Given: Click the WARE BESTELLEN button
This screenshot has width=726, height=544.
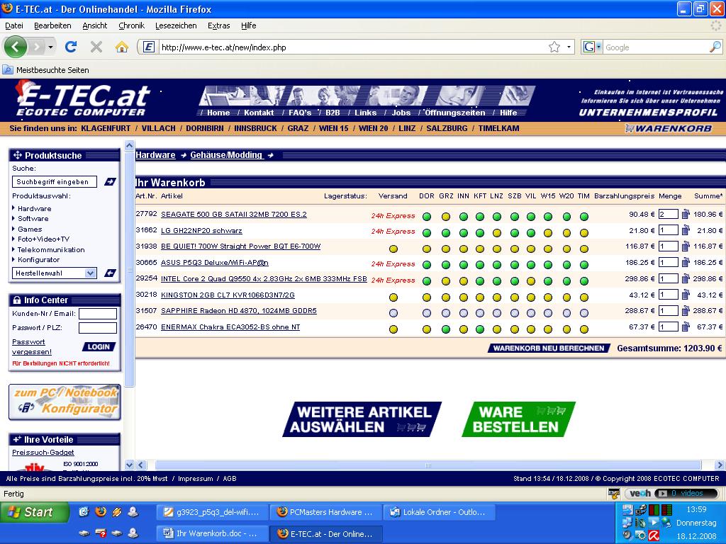Looking at the screenshot, I should coord(518,419).
